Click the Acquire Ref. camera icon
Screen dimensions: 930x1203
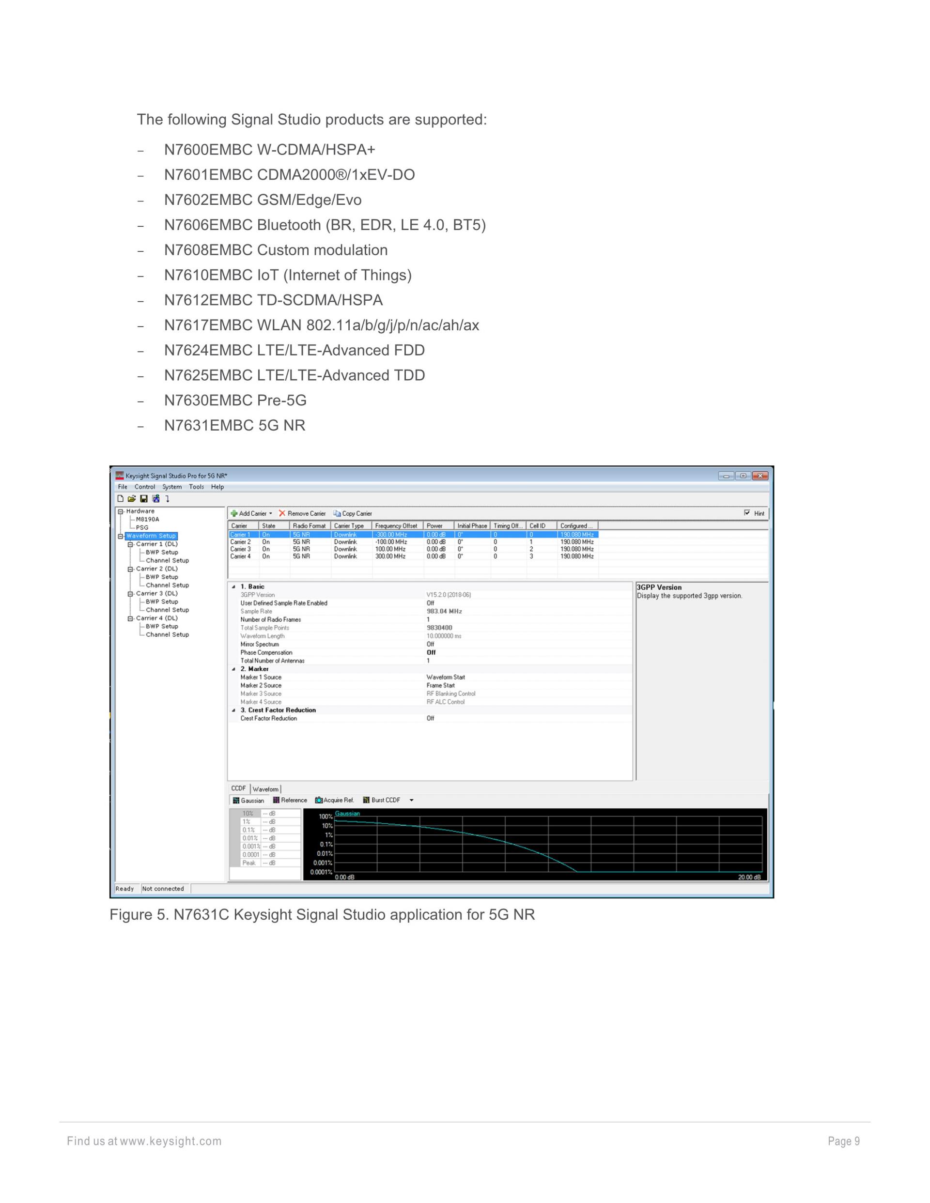click(x=318, y=801)
